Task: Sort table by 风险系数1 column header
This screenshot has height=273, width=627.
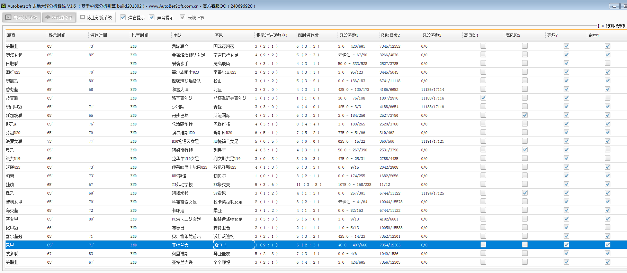Action: (x=349, y=35)
